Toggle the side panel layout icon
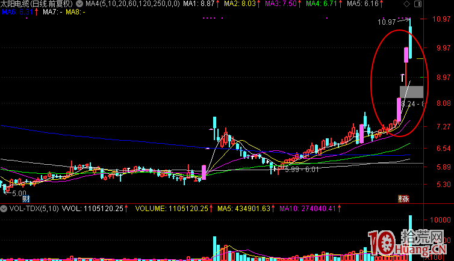This screenshot has height=261, width=454. coord(418,4)
